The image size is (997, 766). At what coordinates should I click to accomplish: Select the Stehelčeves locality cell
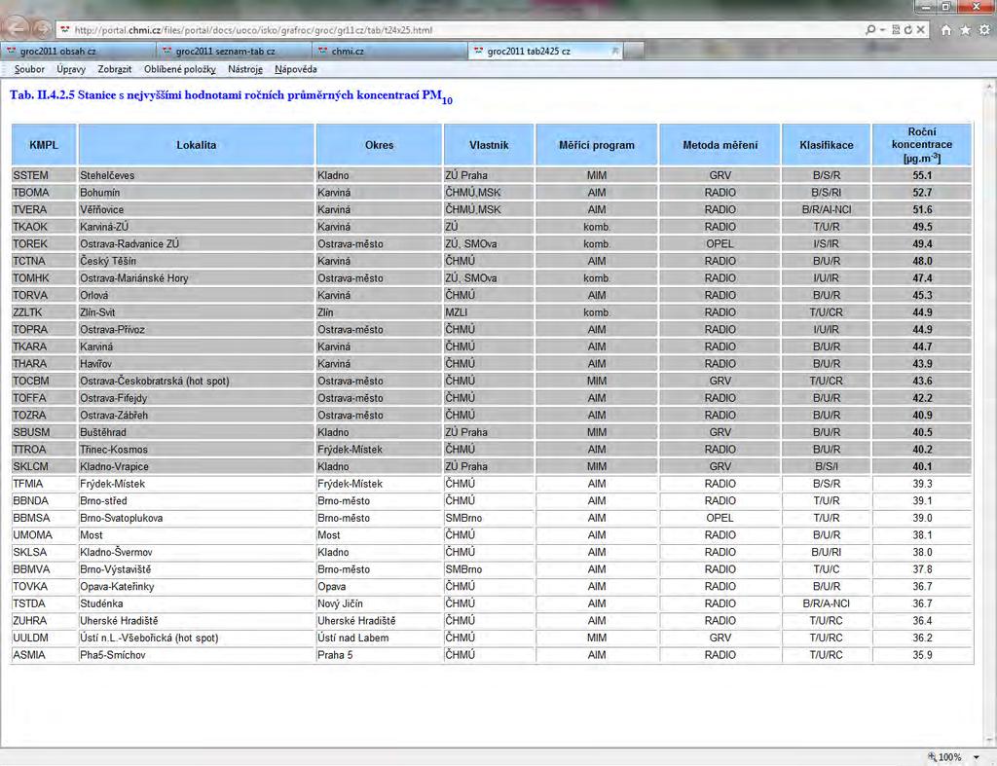[196, 175]
